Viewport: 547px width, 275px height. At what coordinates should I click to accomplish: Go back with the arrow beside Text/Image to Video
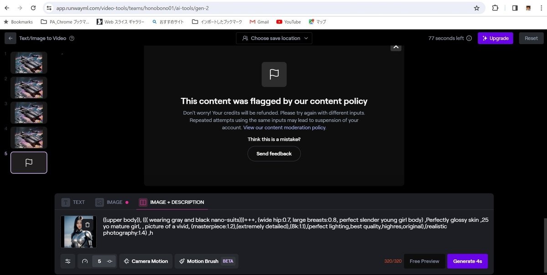10,38
